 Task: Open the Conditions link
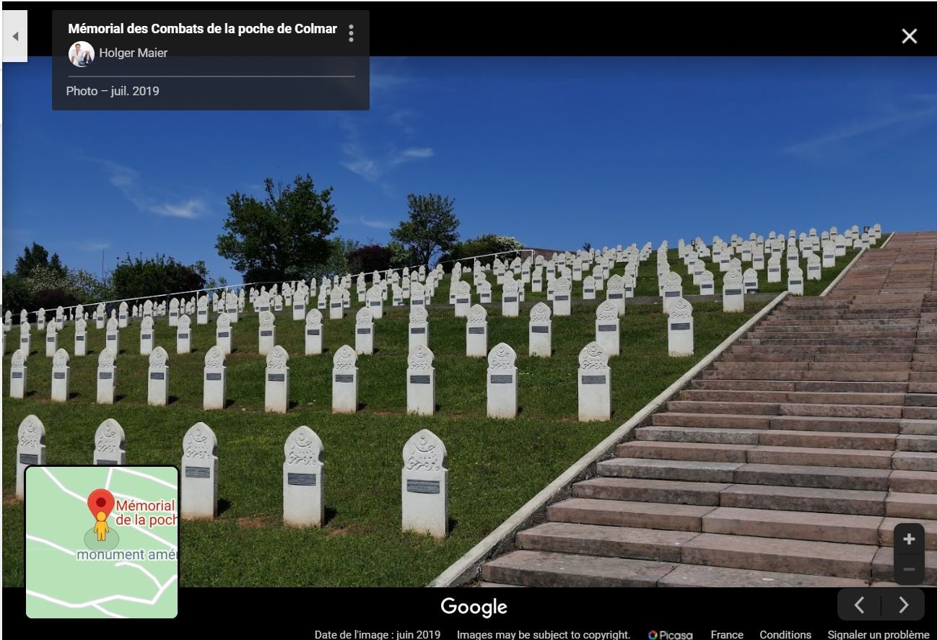(x=785, y=635)
